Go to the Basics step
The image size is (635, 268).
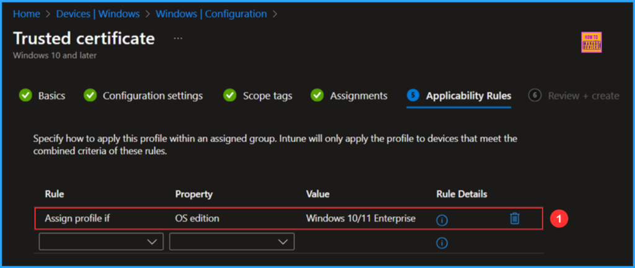[x=52, y=96]
